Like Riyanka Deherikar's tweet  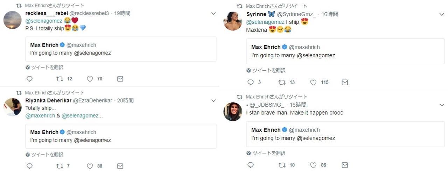pos(90,166)
